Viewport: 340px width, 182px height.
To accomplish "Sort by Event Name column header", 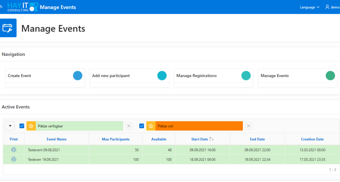I will [x=57, y=139].
